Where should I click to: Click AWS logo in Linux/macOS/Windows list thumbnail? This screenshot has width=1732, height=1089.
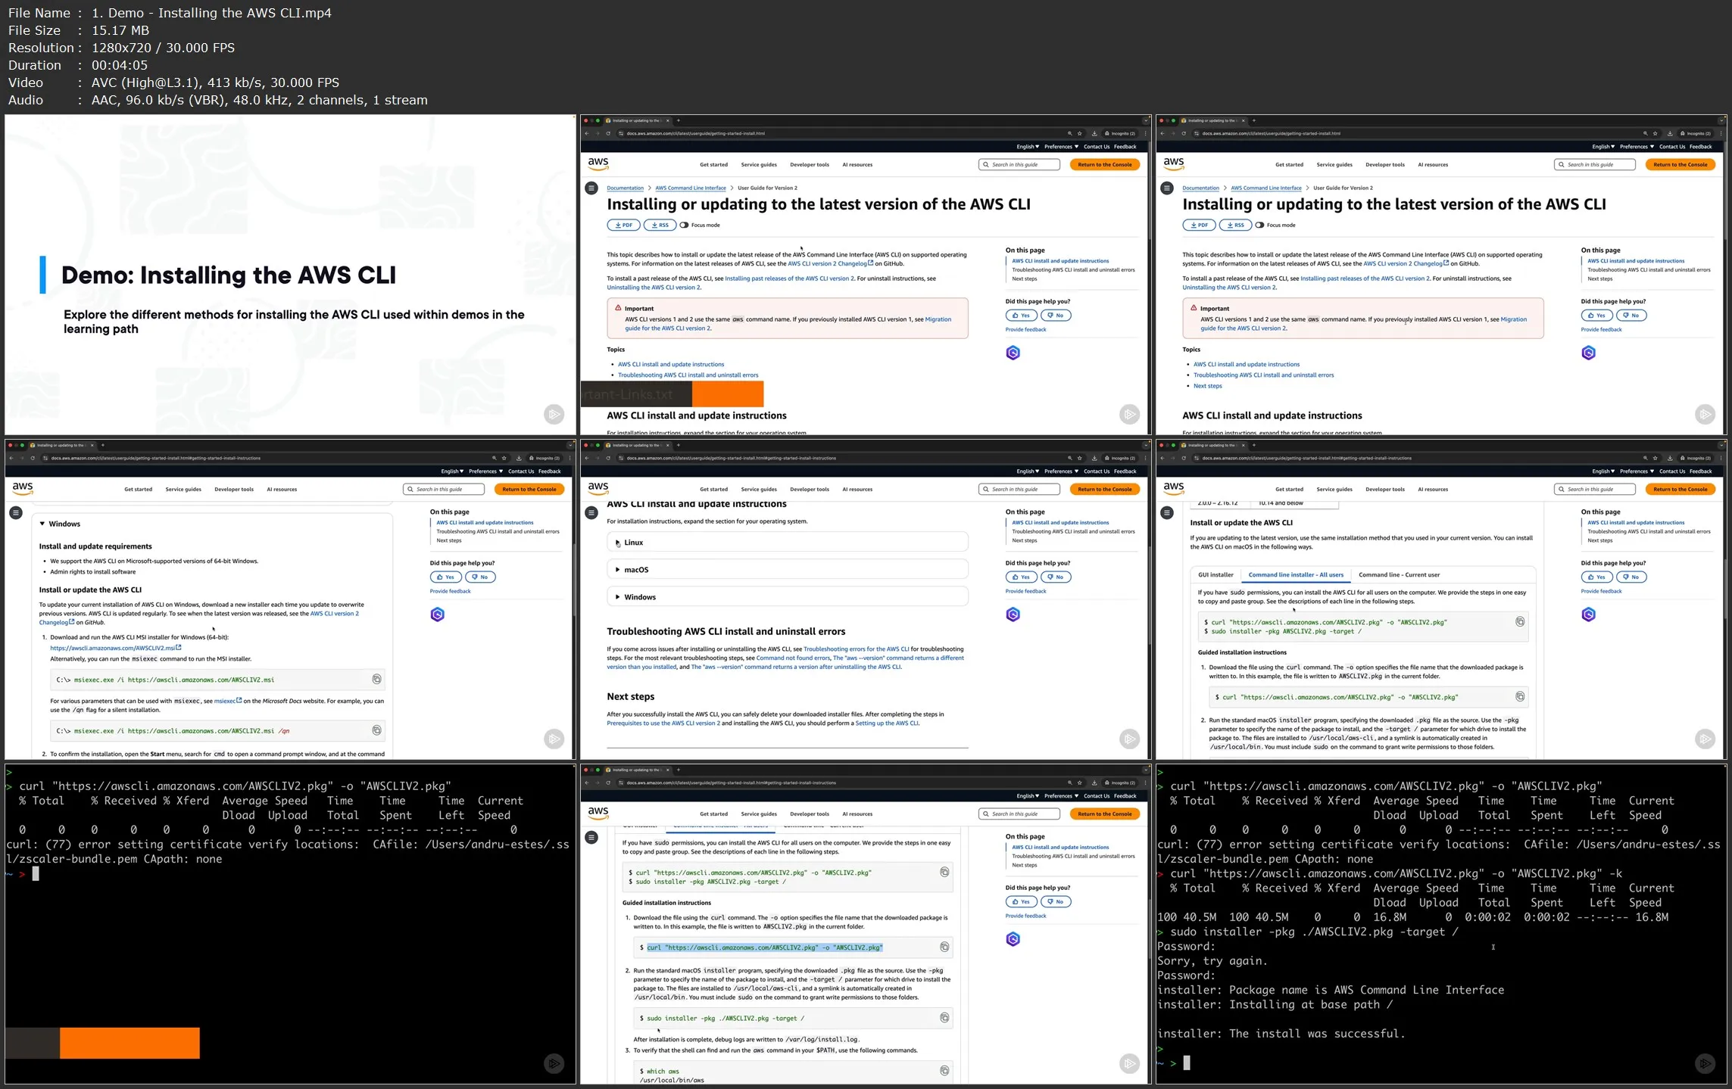click(x=598, y=488)
